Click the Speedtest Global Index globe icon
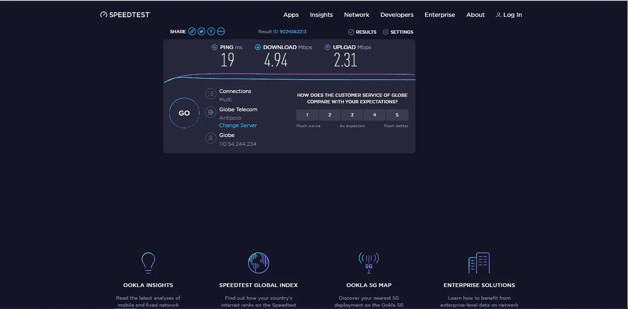Viewport: 628px width, 309px height. (258, 263)
